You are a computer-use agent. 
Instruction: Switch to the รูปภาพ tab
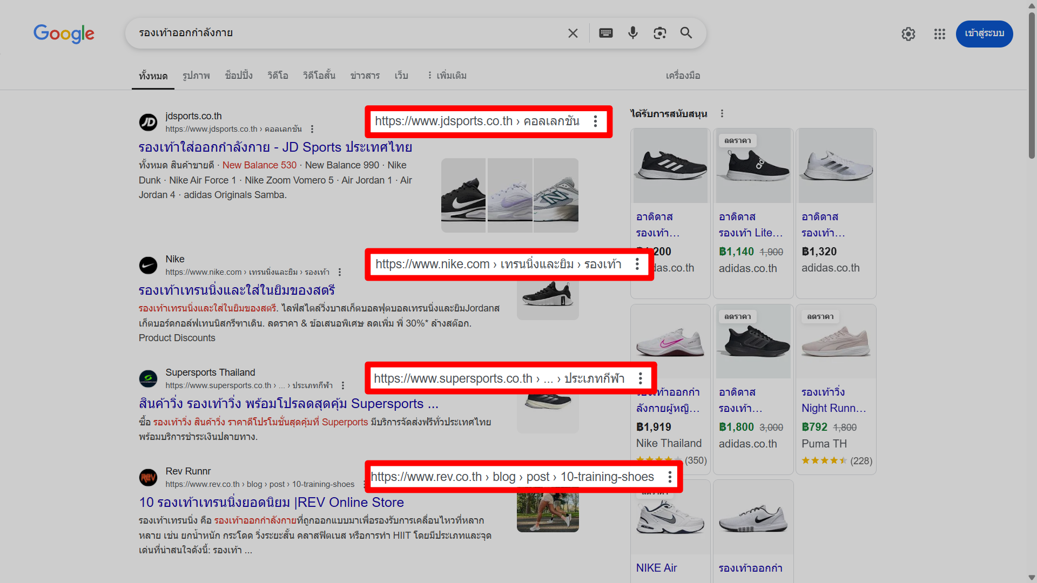pyautogui.click(x=196, y=76)
